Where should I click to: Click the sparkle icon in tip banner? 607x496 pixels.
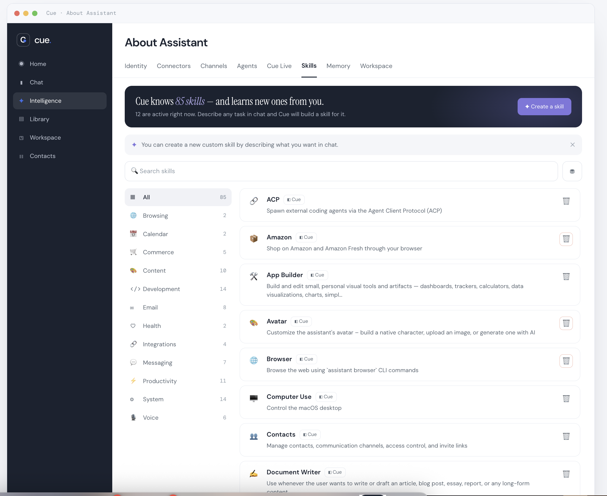coord(134,145)
